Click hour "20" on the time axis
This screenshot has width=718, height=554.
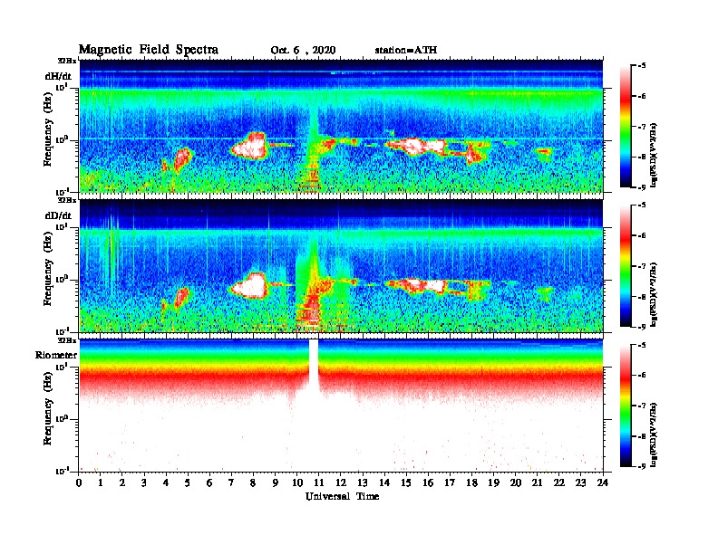click(x=516, y=483)
